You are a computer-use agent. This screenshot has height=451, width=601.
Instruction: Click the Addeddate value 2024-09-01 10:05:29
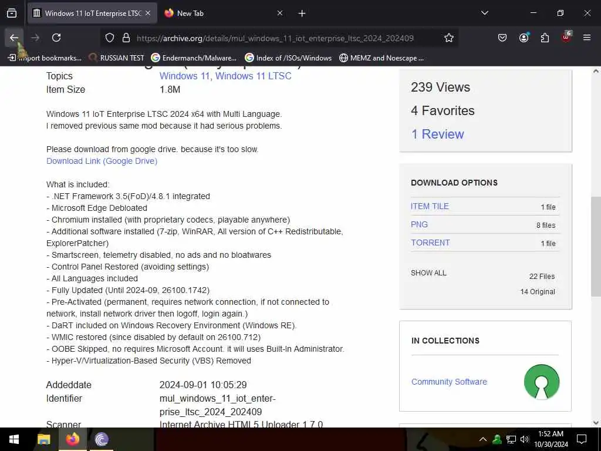(203, 385)
